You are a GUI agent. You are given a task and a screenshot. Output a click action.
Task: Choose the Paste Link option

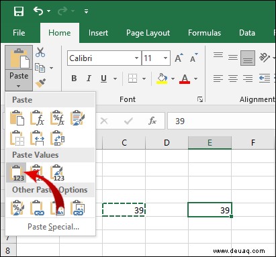(37, 207)
